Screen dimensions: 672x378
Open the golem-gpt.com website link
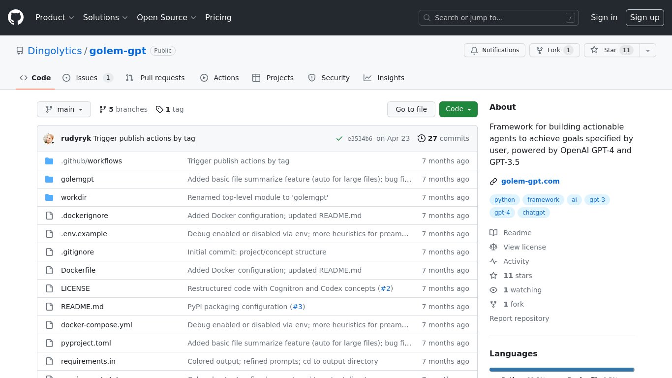point(530,181)
